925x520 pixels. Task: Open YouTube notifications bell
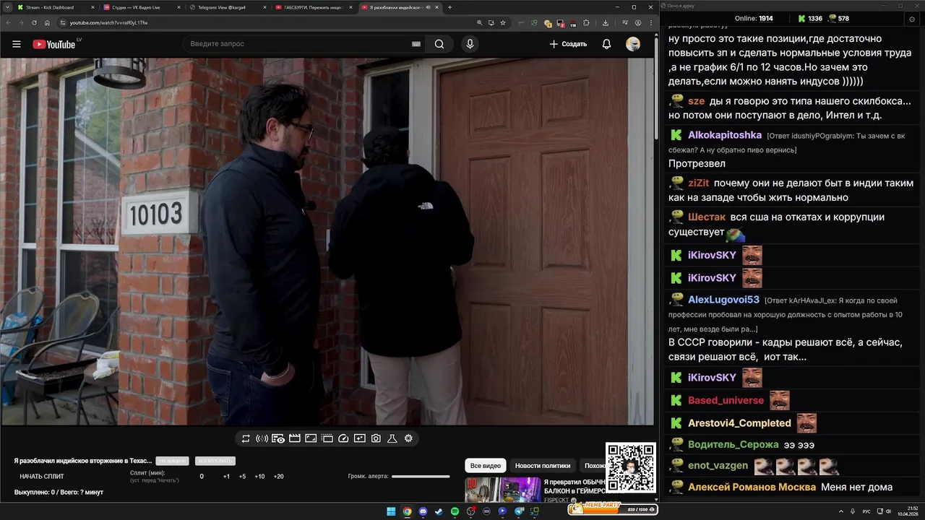click(606, 44)
